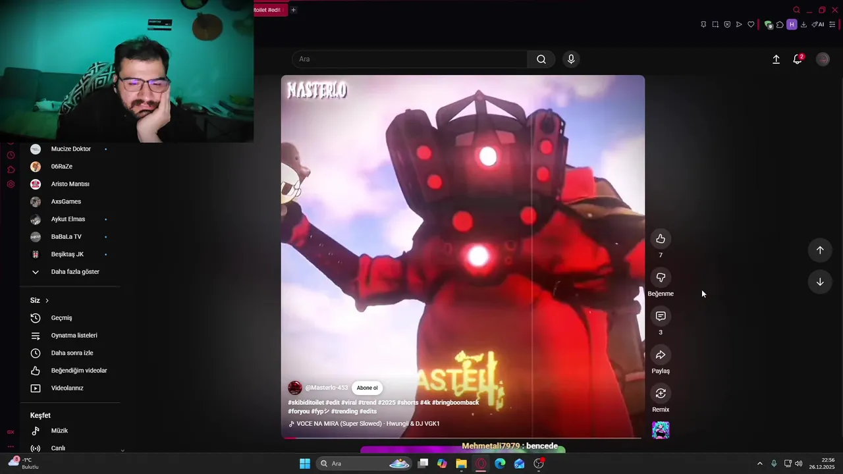Click the Beğenme dislike icon
The height and width of the screenshot is (474, 843).
tap(661, 277)
